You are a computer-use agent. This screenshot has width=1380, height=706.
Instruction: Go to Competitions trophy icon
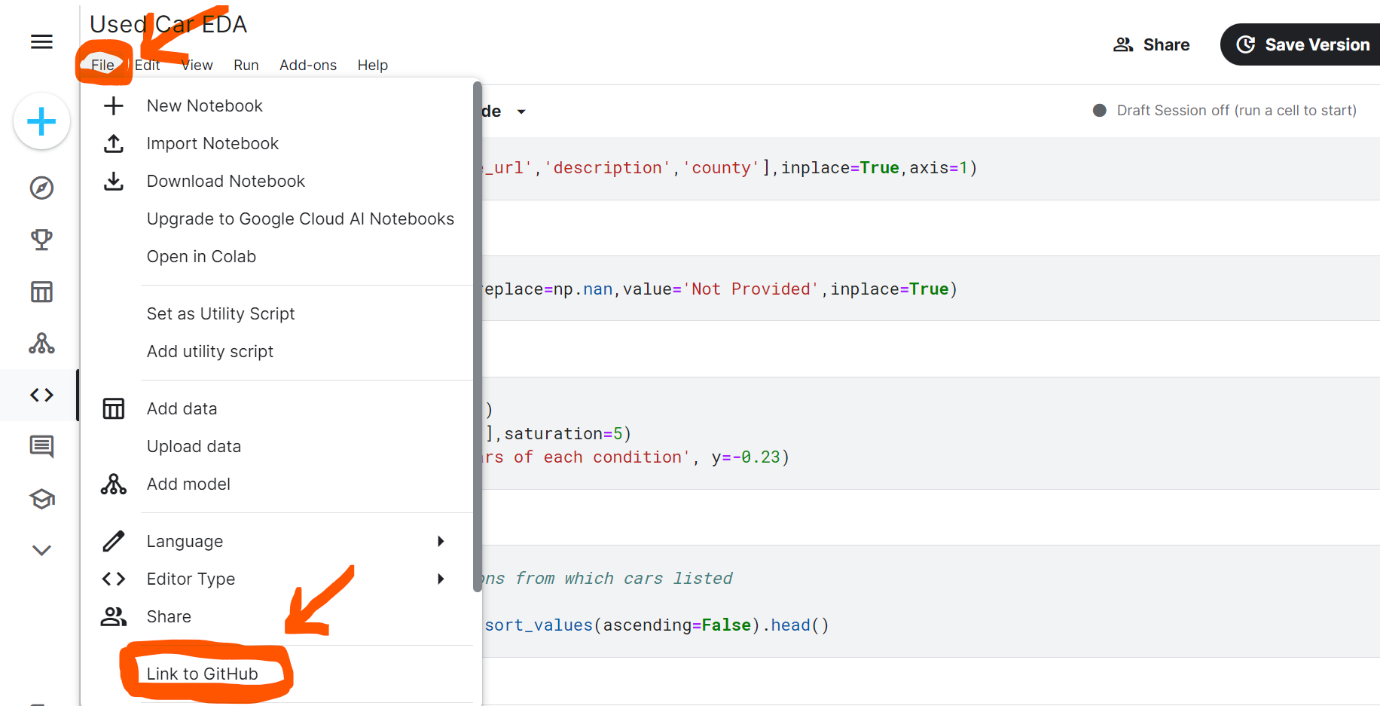41,240
